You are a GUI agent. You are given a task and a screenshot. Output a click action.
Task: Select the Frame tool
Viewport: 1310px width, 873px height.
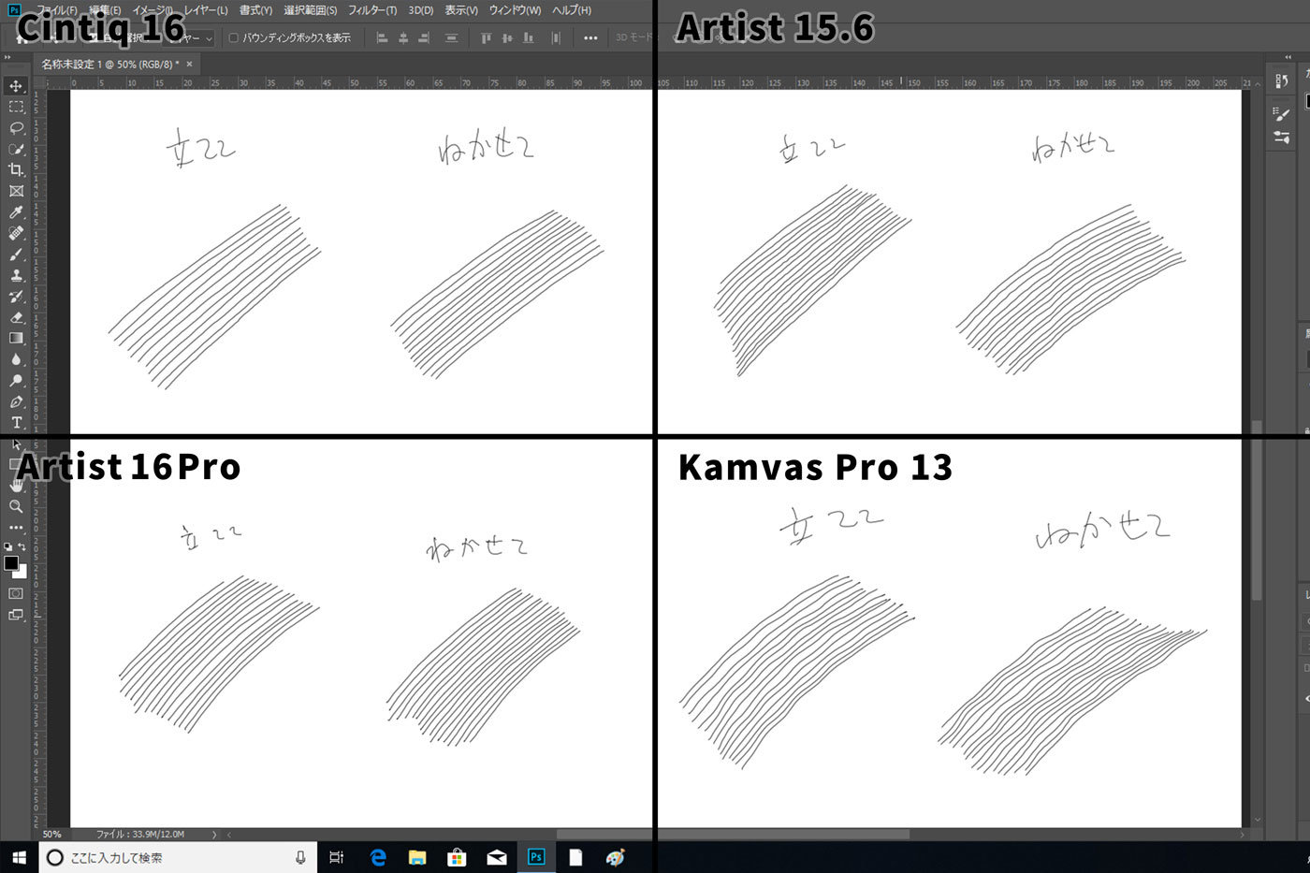(x=16, y=191)
